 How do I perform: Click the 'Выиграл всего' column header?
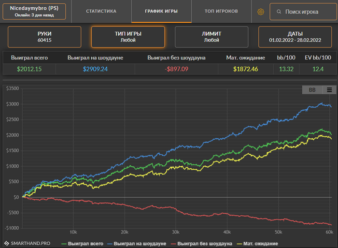click(29, 58)
